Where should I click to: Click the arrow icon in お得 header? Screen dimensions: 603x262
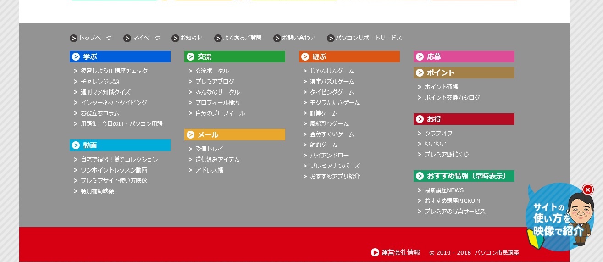(420, 119)
